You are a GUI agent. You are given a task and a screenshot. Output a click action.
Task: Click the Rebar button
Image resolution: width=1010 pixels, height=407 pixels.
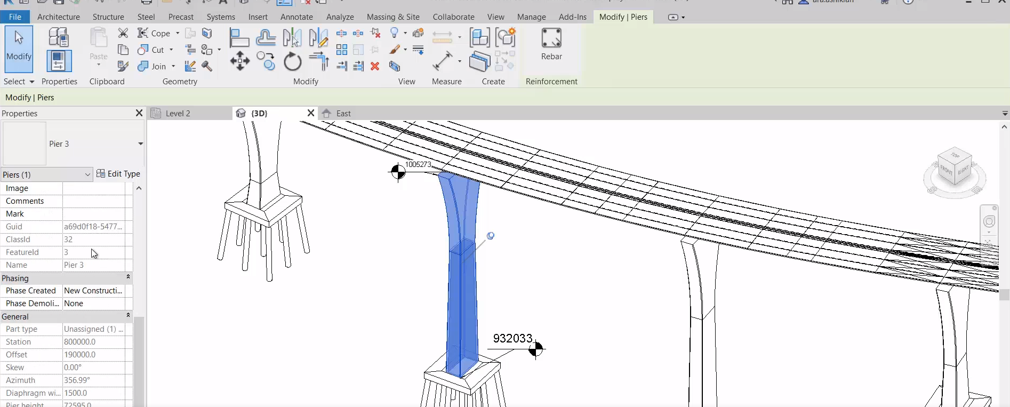(x=551, y=45)
